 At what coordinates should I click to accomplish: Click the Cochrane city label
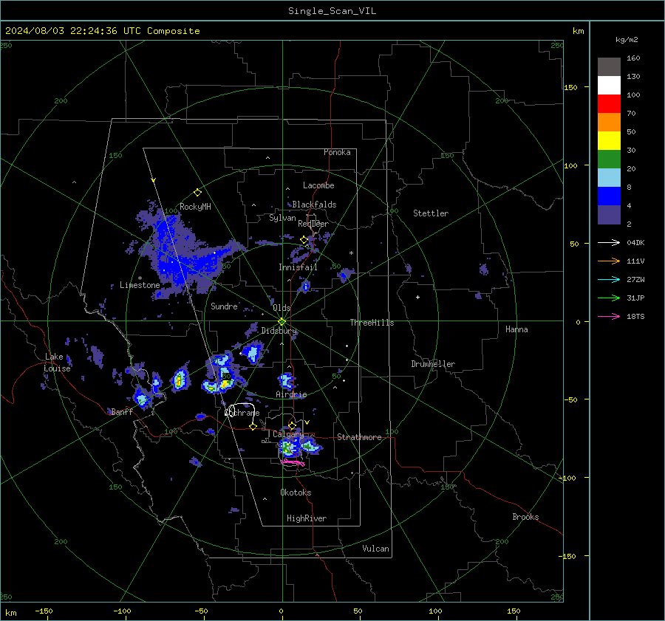pos(242,413)
